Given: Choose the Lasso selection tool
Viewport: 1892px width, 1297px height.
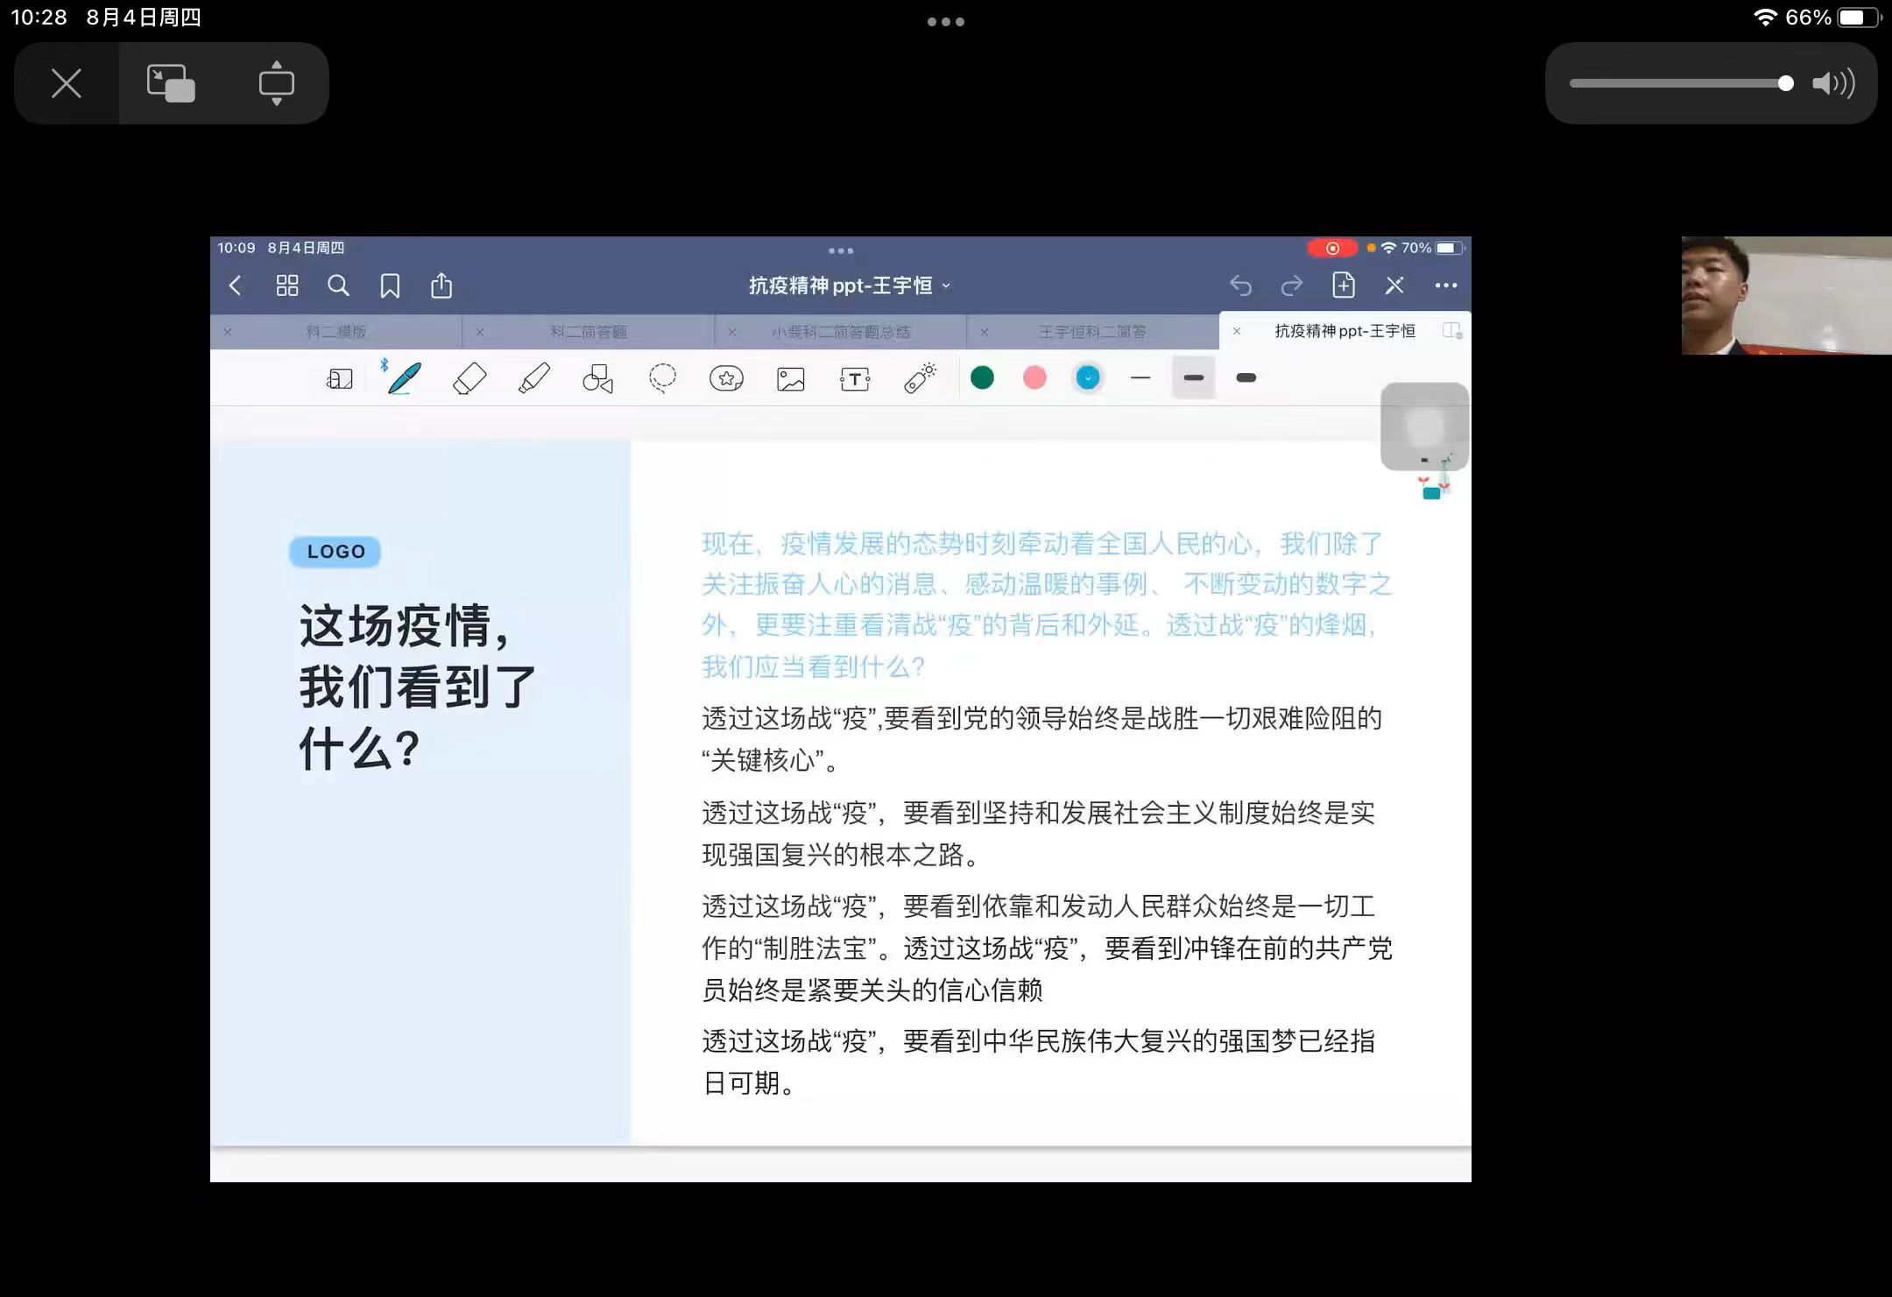Looking at the screenshot, I should tap(662, 378).
